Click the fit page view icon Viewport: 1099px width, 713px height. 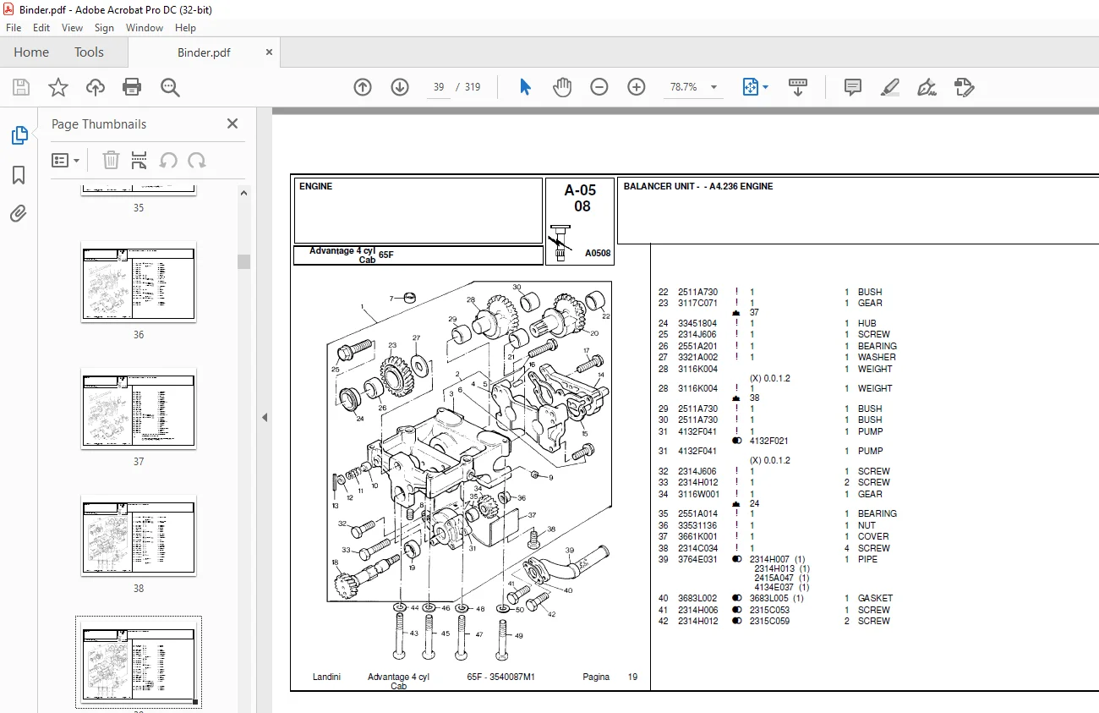tap(750, 87)
